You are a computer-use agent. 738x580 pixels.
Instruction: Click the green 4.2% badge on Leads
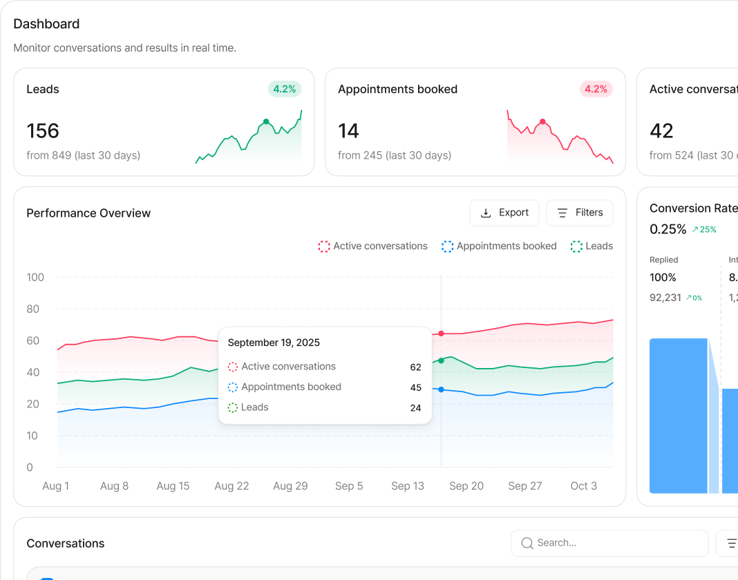click(285, 89)
